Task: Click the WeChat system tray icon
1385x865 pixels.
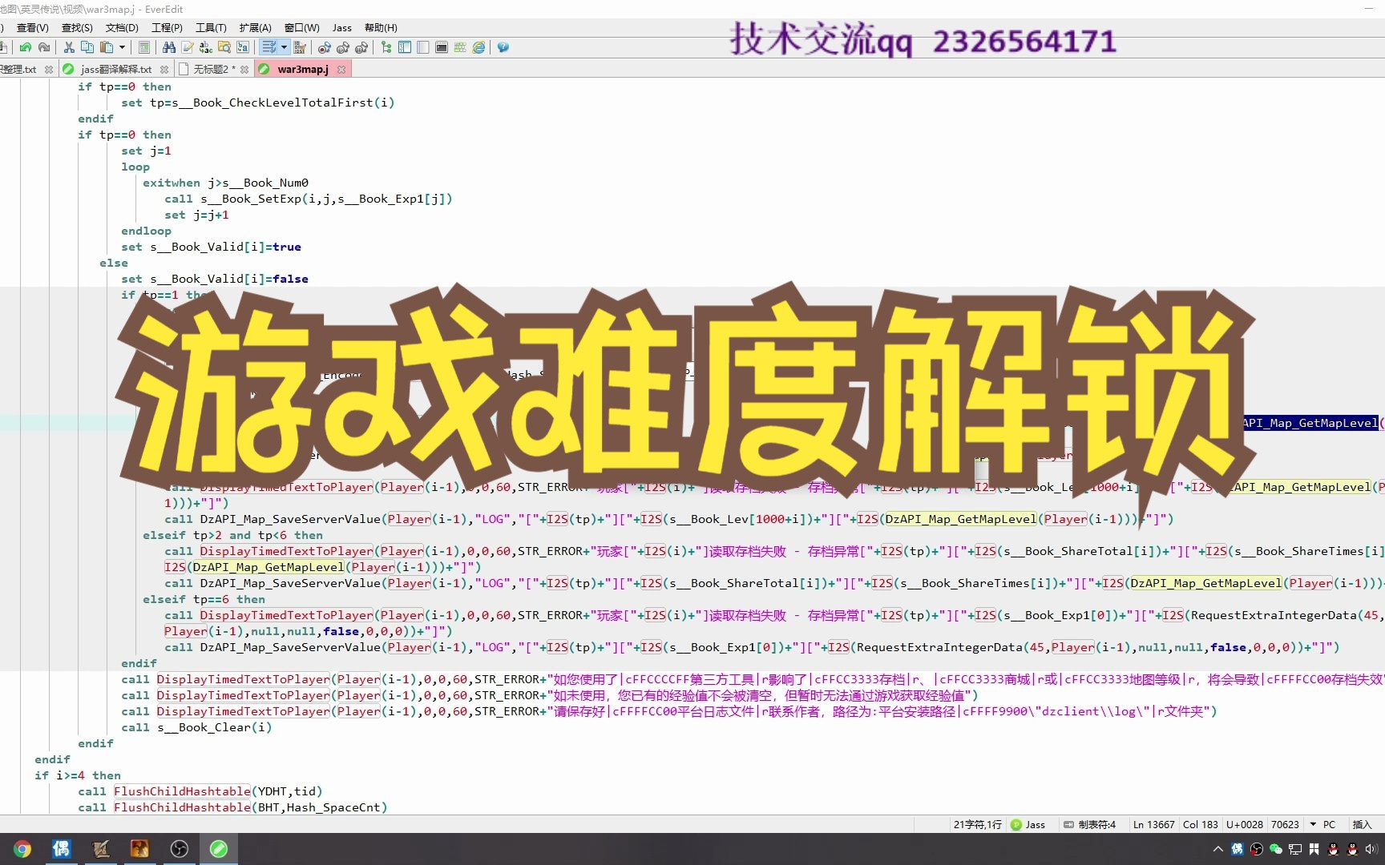Action: click(1275, 849)
